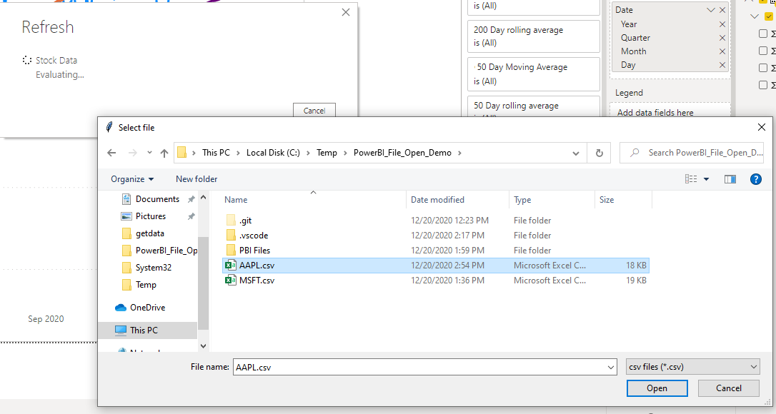Open Help via the blue question mark icon
Screen dimensions: 776x414
click(756, 179)
